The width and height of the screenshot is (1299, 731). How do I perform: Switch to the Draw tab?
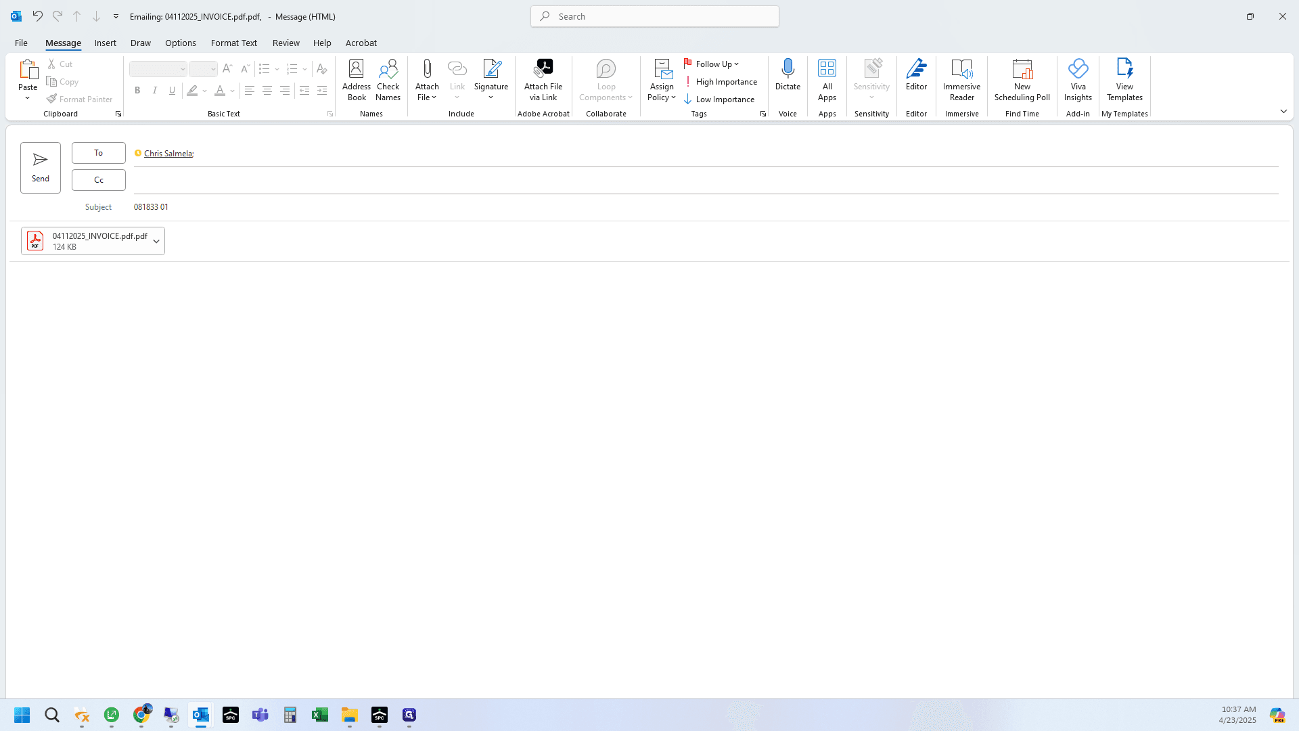pyautogui.click(x=141, y=43)
